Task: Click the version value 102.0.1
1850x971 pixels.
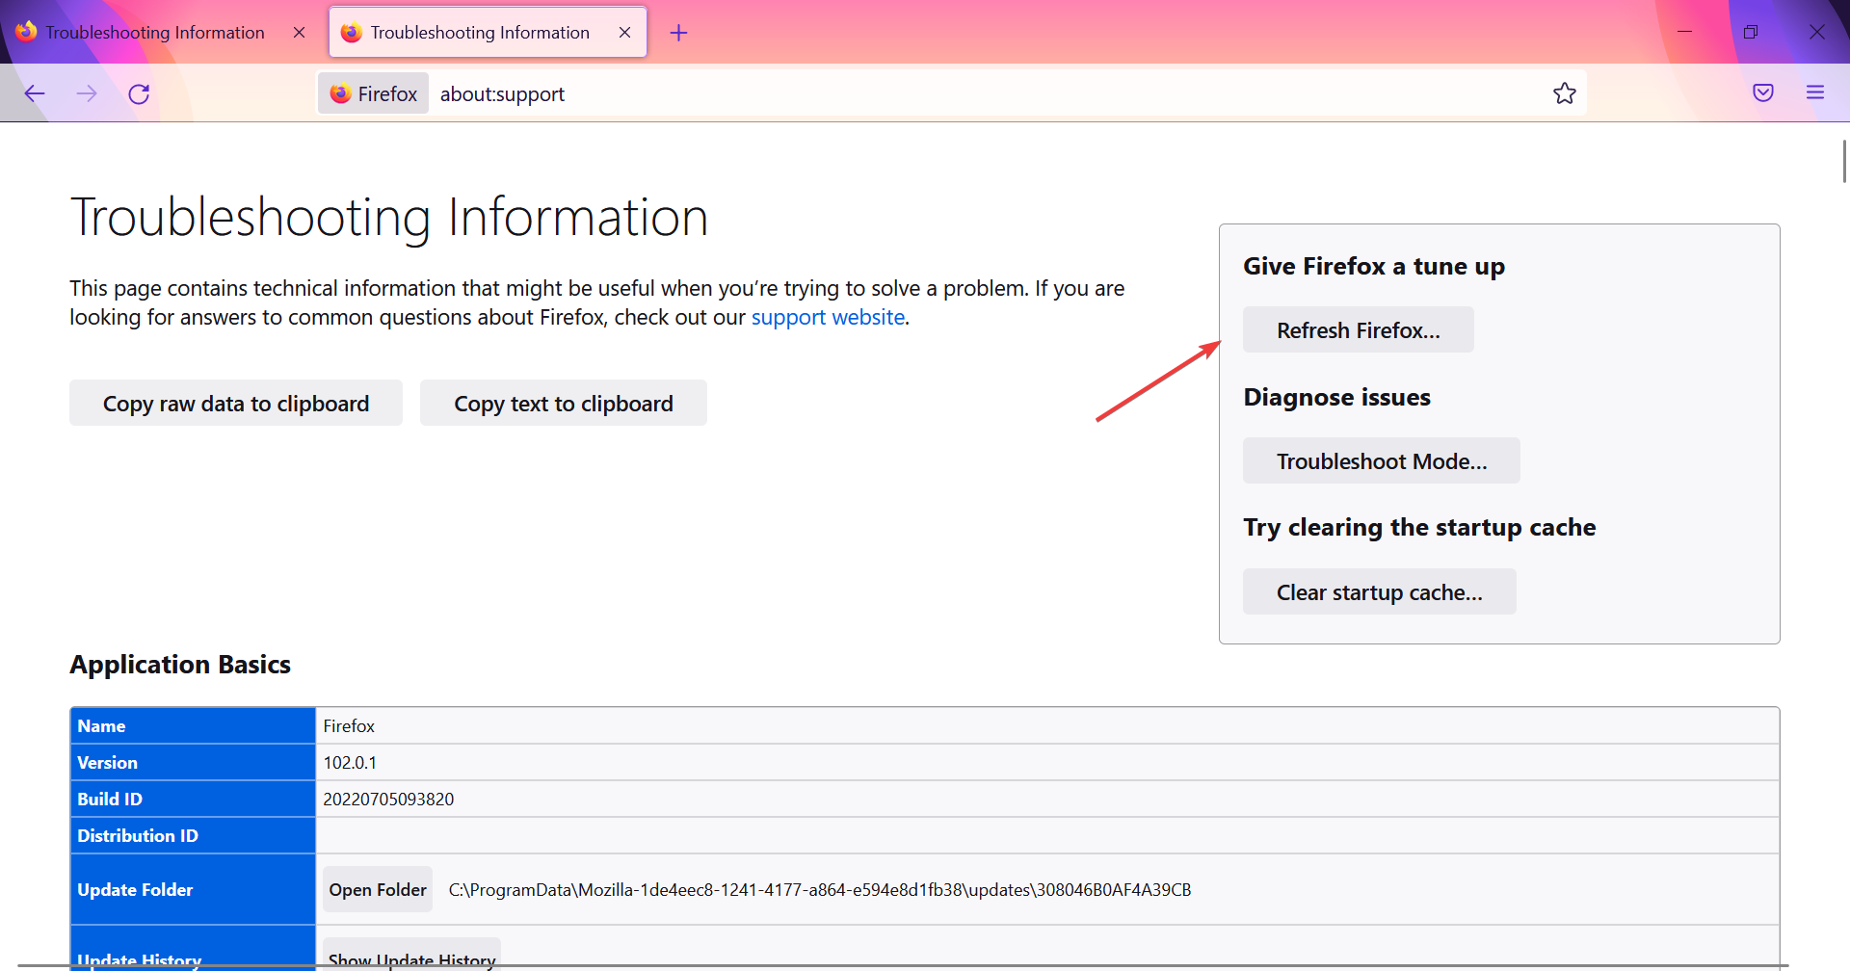Action: click(350, 762)
